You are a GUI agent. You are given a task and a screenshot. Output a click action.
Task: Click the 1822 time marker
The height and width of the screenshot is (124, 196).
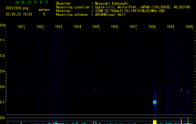(40, 27)
